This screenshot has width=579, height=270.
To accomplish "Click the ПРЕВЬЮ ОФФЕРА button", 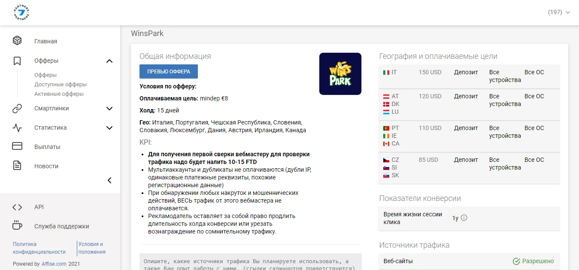I will [169, 72].
